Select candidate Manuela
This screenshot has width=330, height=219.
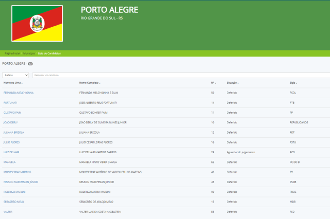(9, 162)
